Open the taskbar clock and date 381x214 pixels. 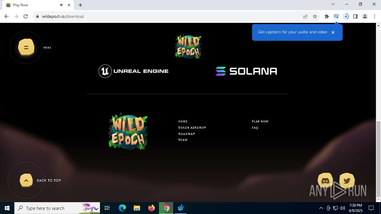[356, 208]
